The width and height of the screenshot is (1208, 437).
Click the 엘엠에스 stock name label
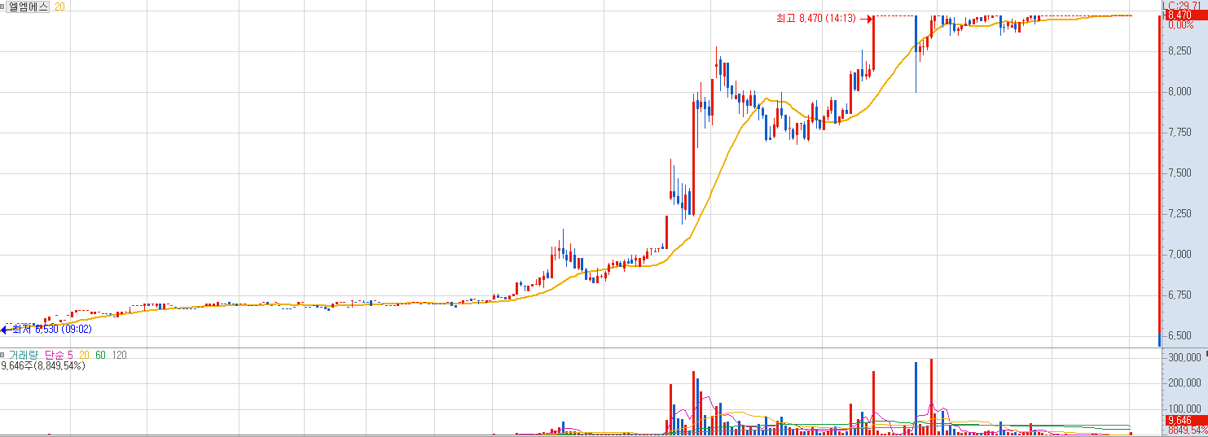click(29, 7)
